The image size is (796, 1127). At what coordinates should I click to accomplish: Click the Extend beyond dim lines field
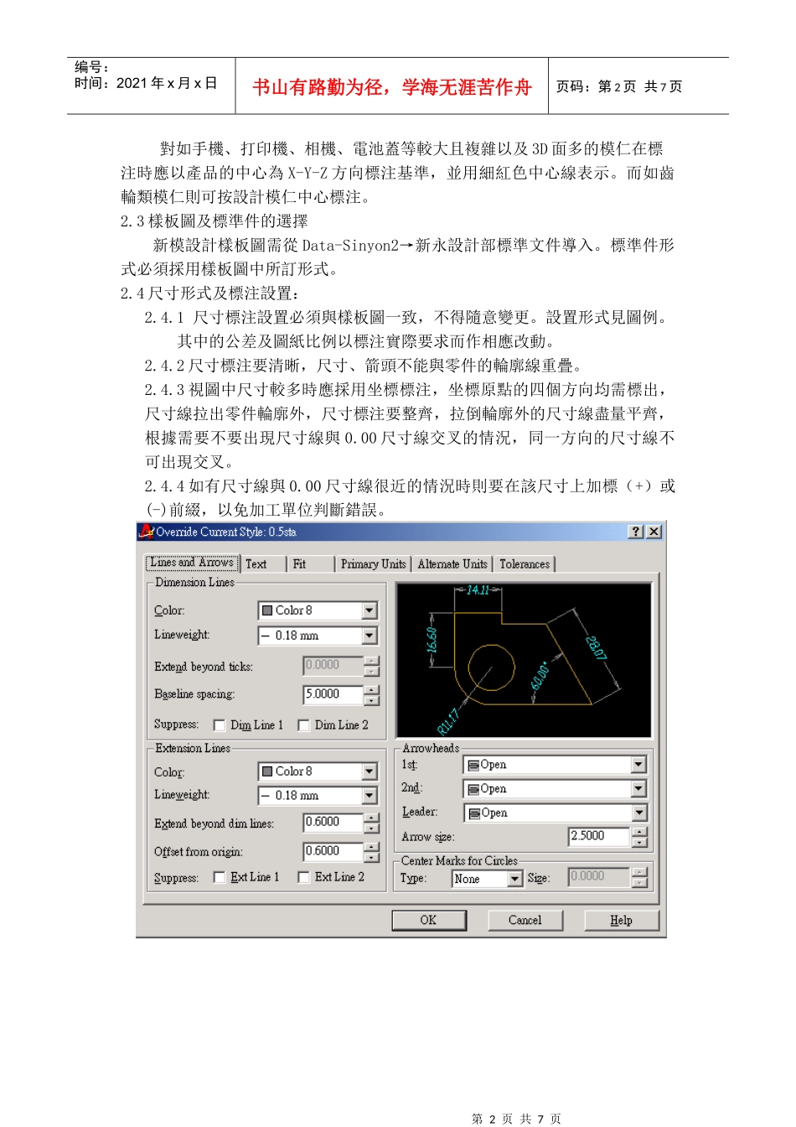click(333, 823)
